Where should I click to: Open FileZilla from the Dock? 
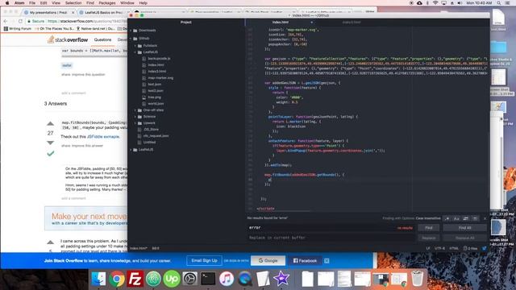(x=135, y=279)
